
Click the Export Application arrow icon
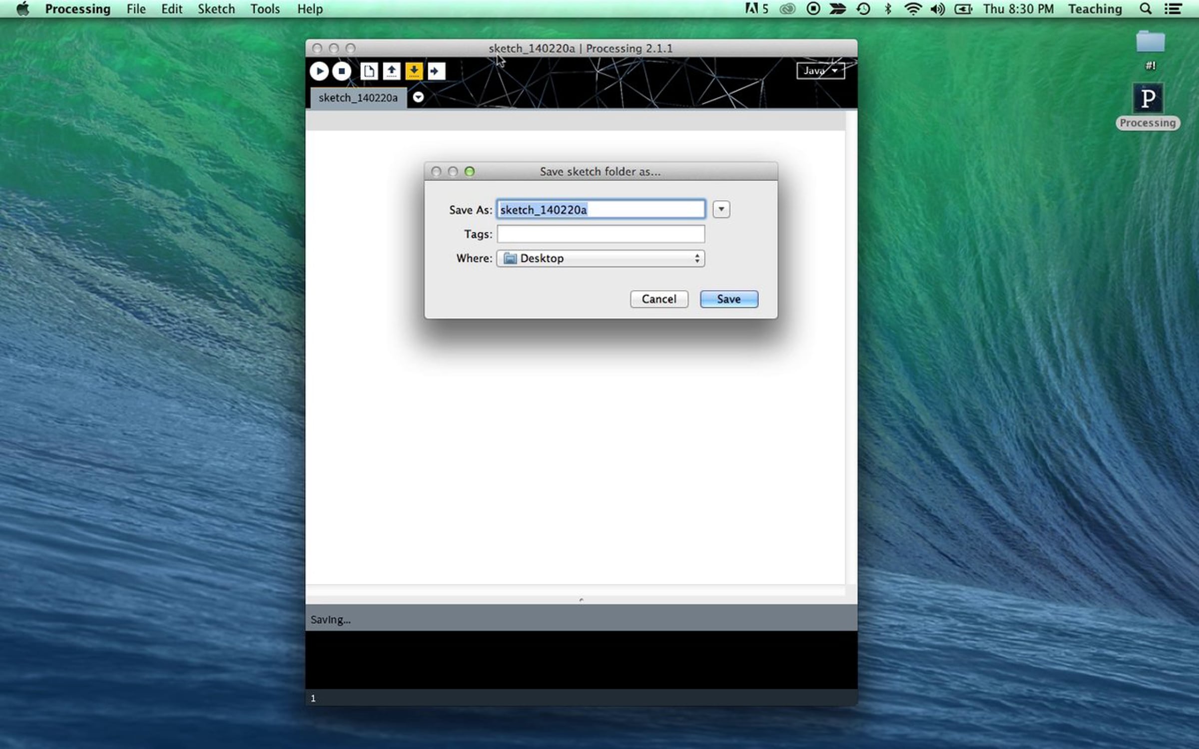[436, 71]
